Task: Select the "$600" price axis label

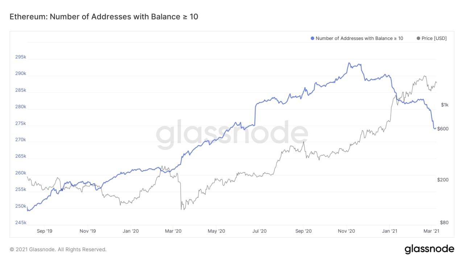Action: (443, 128)
